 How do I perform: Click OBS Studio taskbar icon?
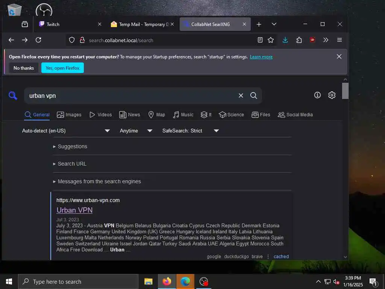tap(203, 281)
